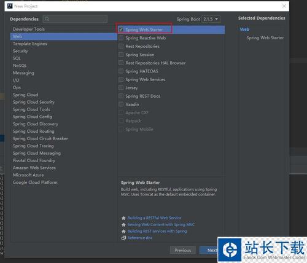Click the search magnifier icon
The image size is (307, 263).
pos(47,19)
